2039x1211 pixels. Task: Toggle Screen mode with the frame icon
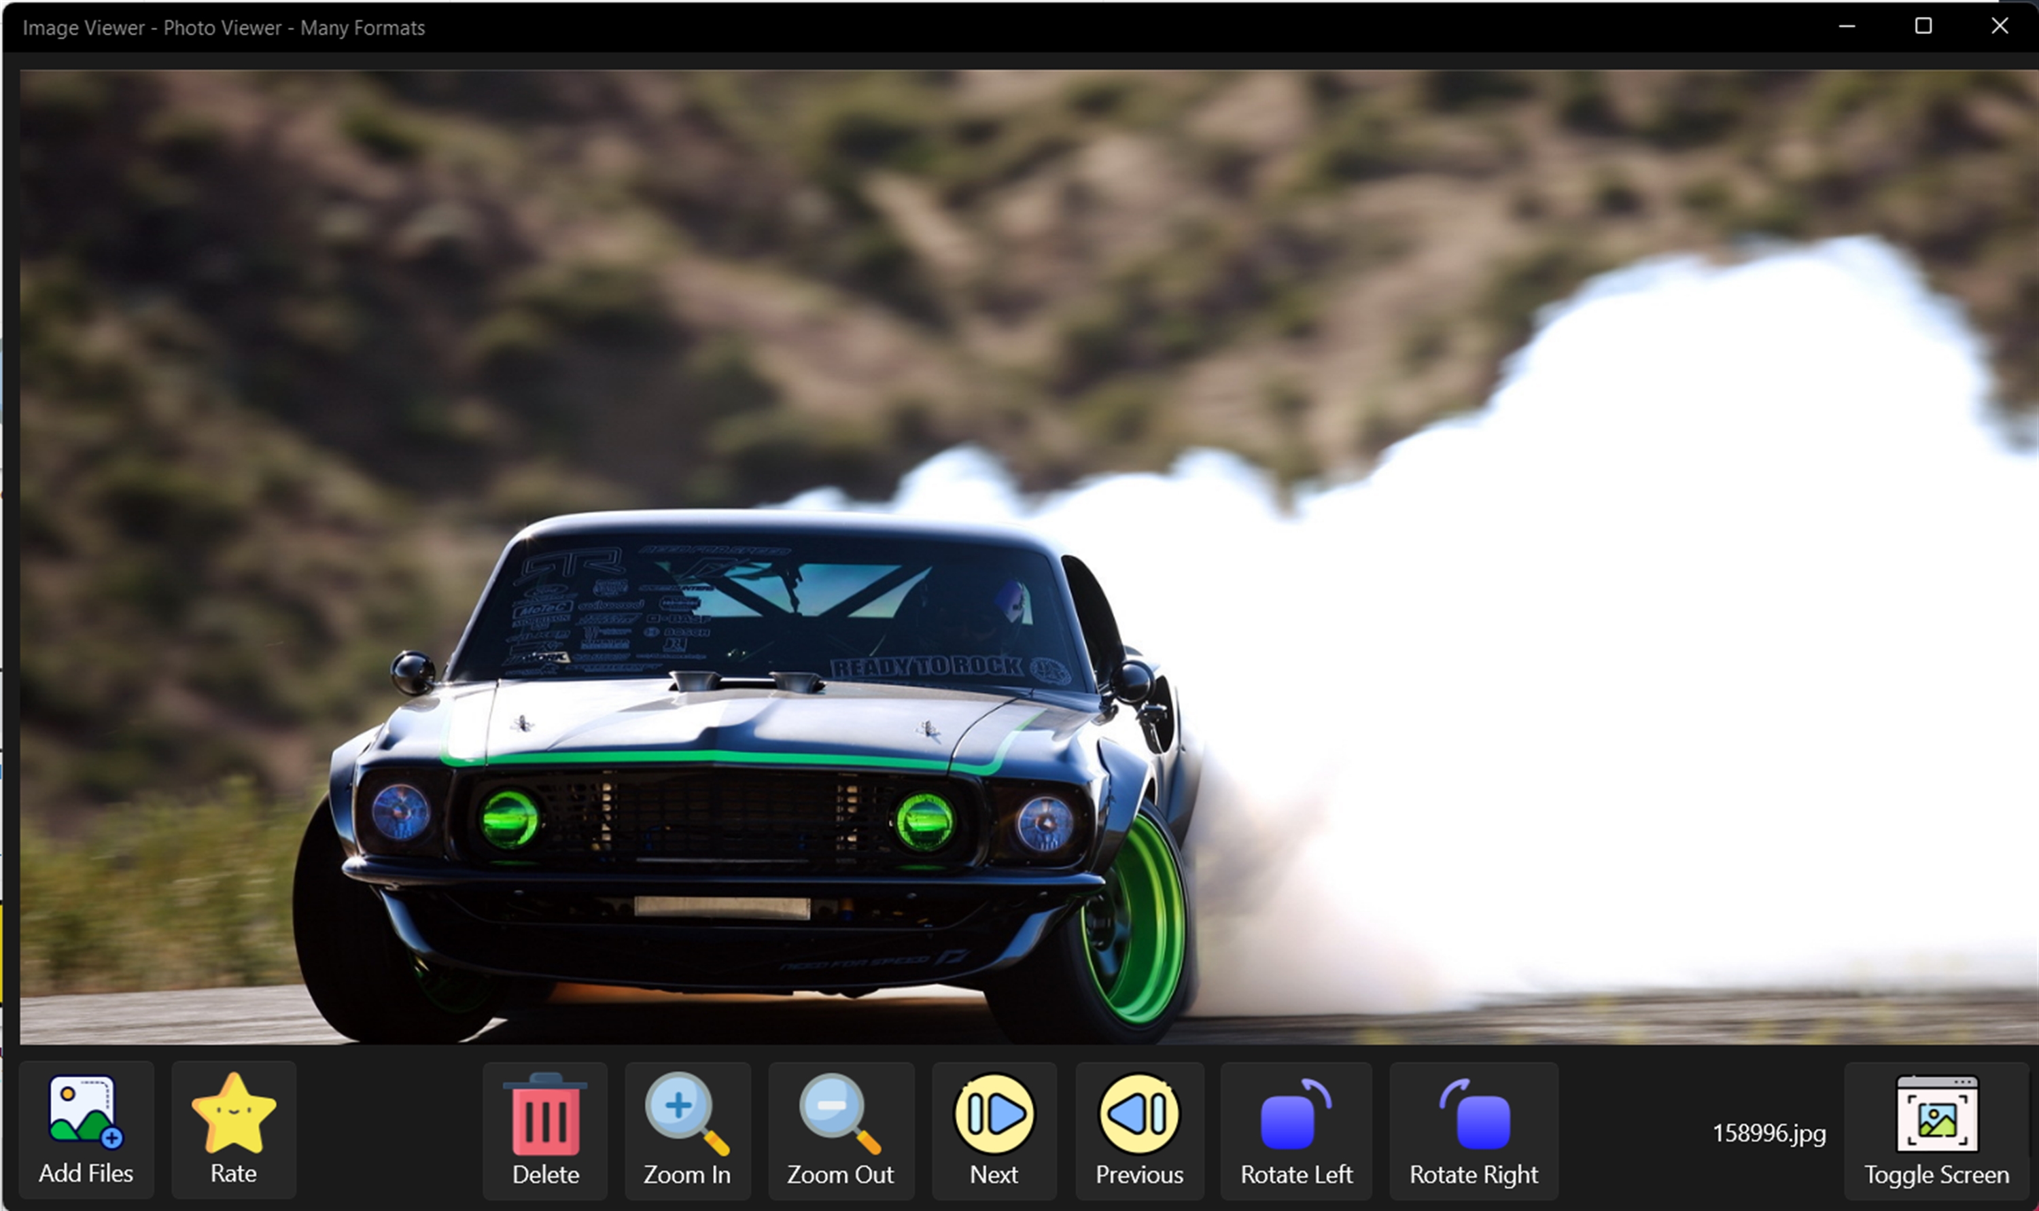pyautogui.click(x=1936, y=1115)
